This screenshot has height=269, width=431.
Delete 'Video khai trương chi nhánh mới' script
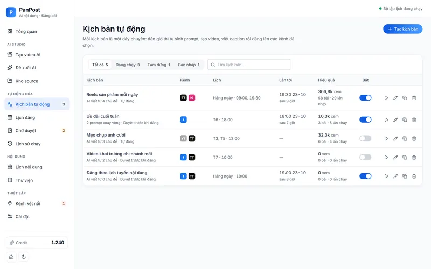click(x=414, y=157)
